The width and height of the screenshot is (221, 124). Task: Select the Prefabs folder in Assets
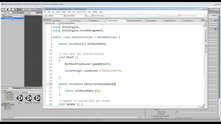(x=8, y=107)
